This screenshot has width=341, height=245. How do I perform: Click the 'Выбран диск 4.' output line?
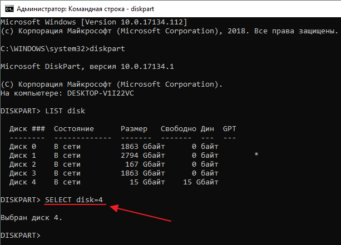31,218
